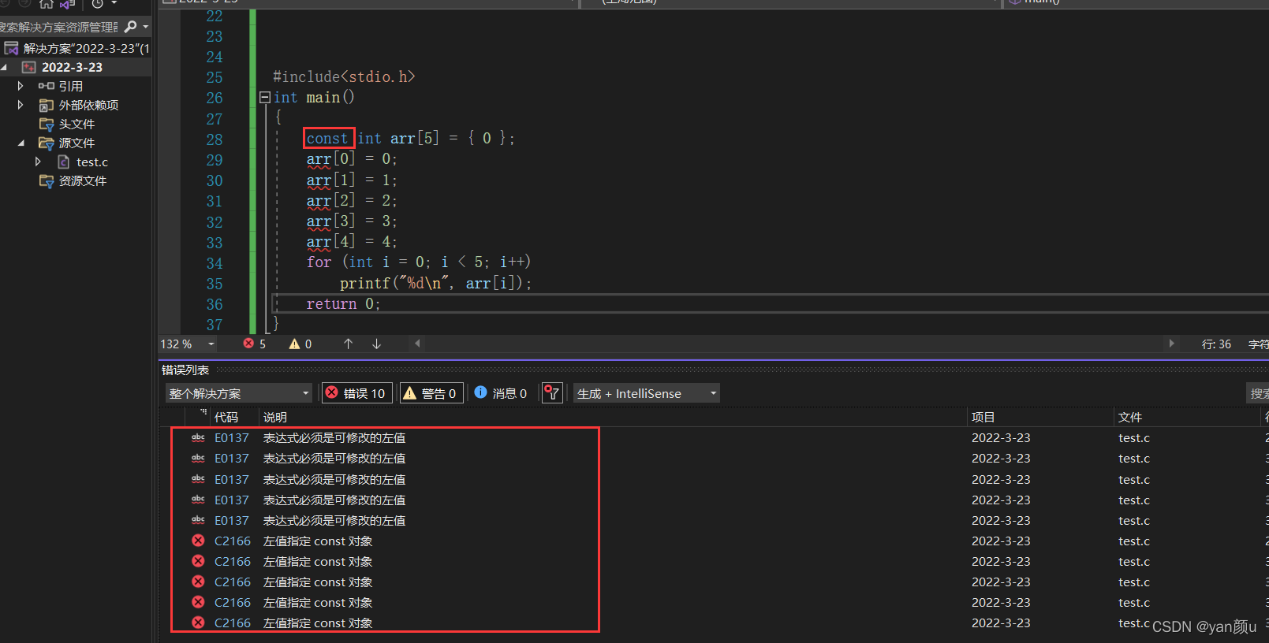Toggle the 消息 0 messages filter
The height and width of the screenshot is (643, 1269).
click(x=501, y=393)
